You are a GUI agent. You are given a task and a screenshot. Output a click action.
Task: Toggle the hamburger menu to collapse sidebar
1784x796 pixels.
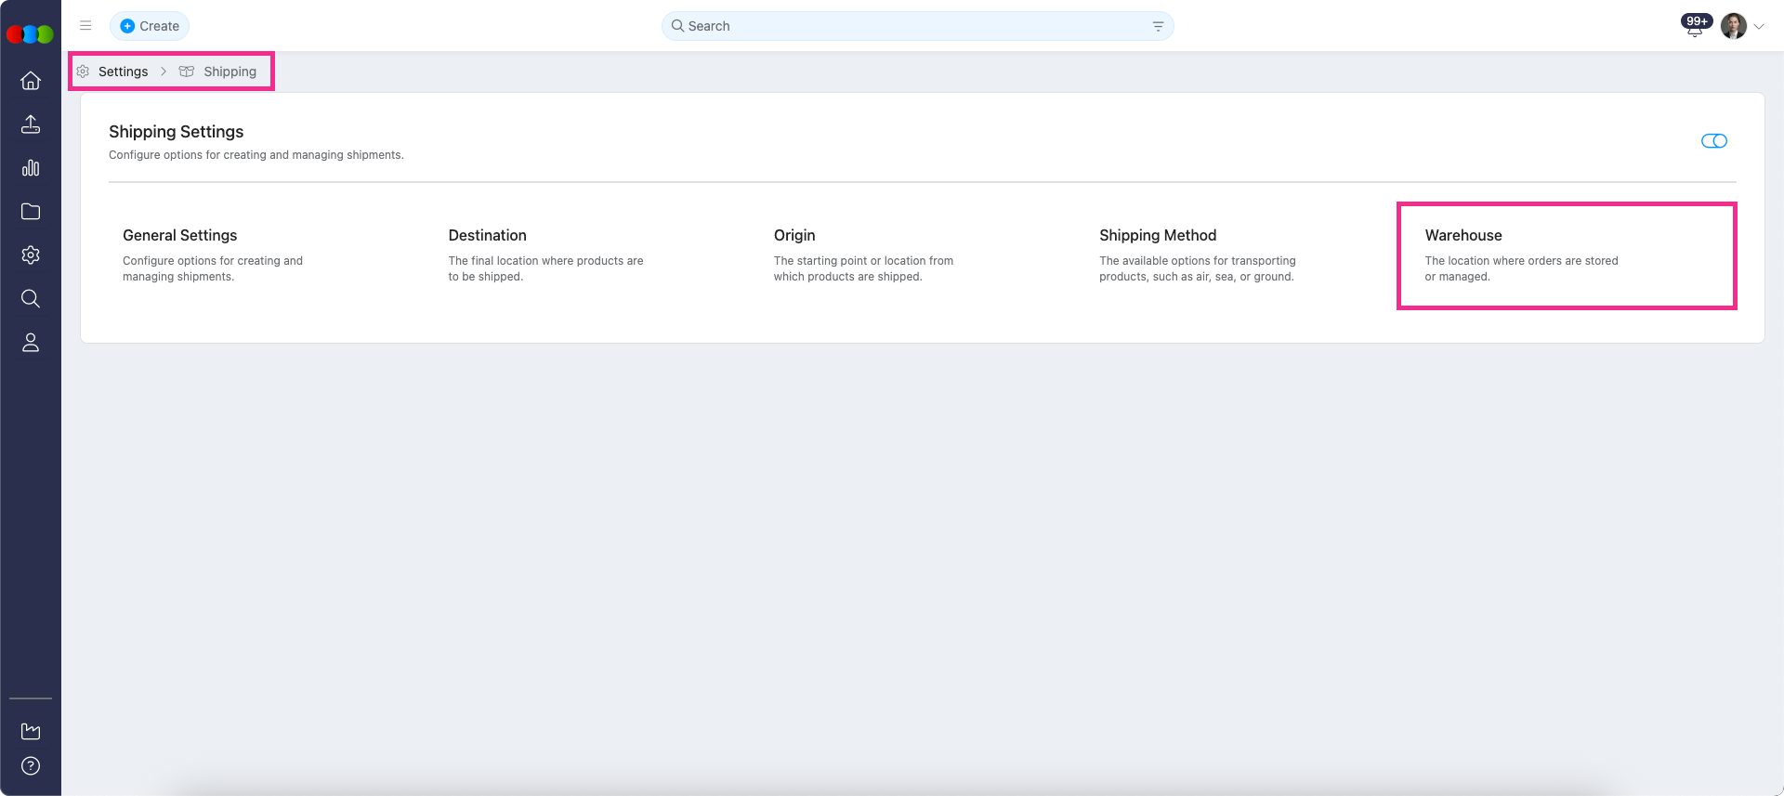(85, 26)
